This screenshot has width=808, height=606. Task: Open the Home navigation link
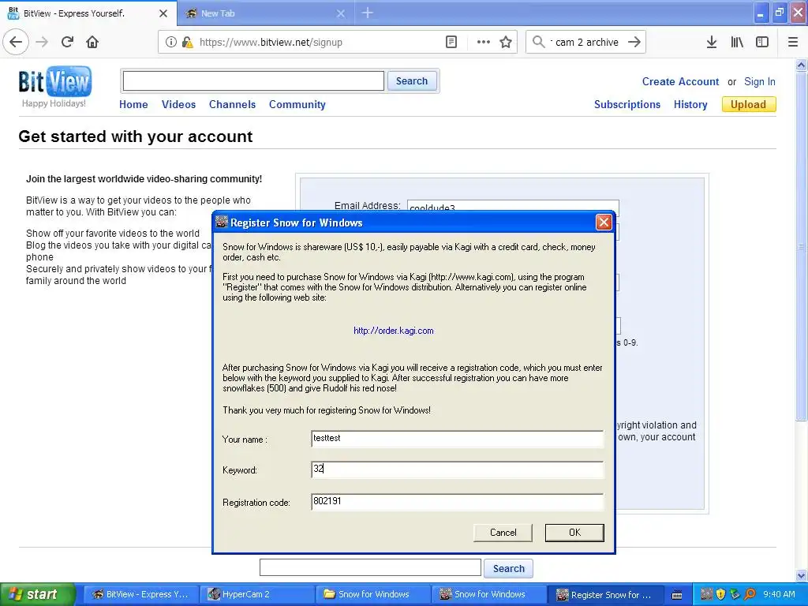133,105
